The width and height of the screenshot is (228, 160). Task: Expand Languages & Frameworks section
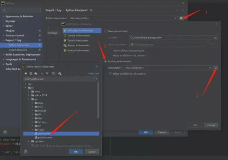coord(3,59)
